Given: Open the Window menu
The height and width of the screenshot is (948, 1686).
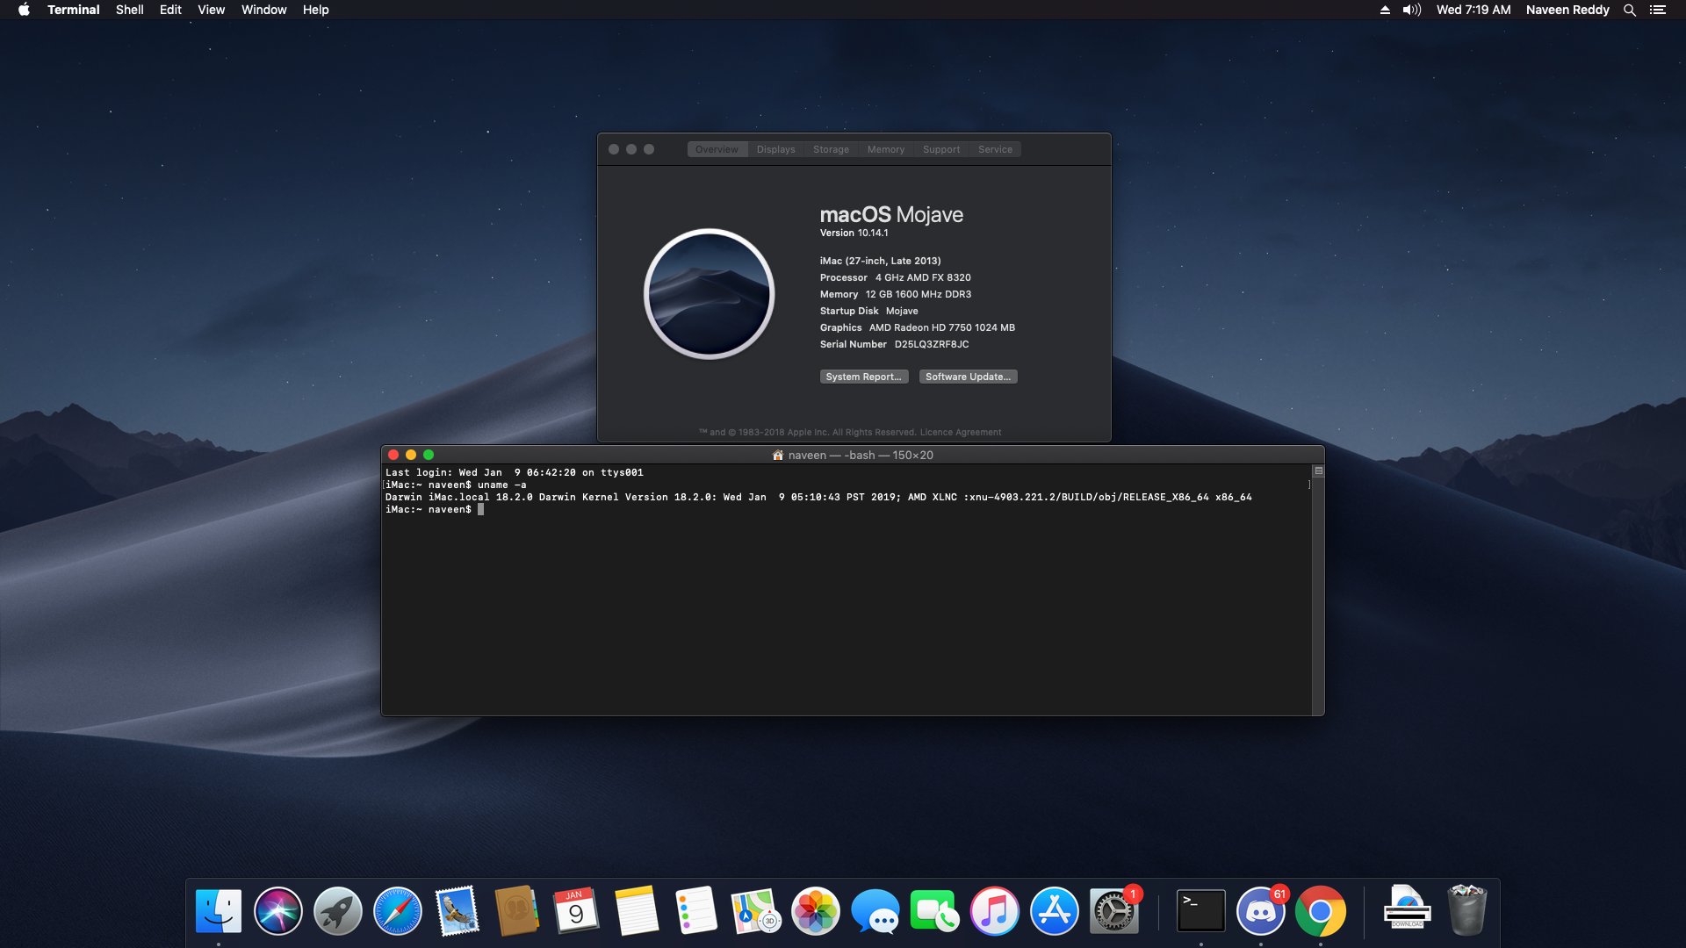Looking at the screenshot, I should [x=263, y=10].
